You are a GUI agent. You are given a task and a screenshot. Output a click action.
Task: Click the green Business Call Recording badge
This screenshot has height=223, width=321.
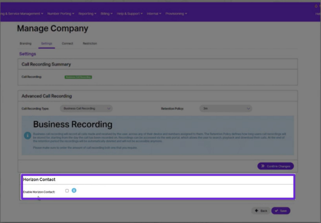pos(78,77)
